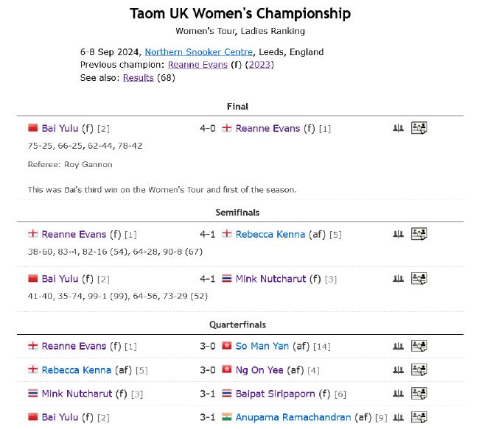Click head-to-head icon for Evans vs Kenna semifinal
479x429 pixels.
click(x=398, y=234)
